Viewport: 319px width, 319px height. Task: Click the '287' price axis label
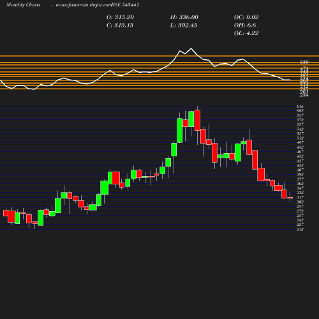pos(300,207)
